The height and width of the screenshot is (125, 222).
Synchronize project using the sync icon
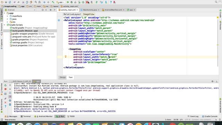pos(10,2)
